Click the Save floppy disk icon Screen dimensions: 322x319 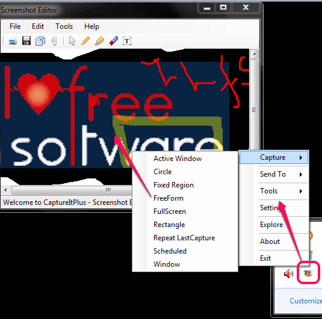coord(26,41)
